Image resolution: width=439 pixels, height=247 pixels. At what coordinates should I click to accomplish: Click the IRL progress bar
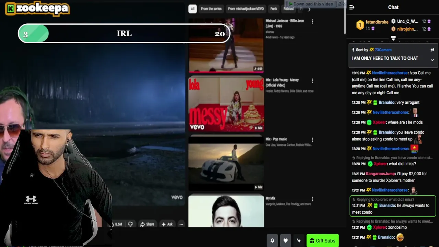(x=124, y=34)
